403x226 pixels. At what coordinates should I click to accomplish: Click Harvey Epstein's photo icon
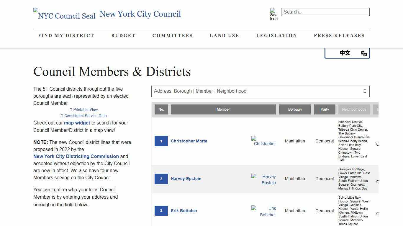(x=263, y=179)
